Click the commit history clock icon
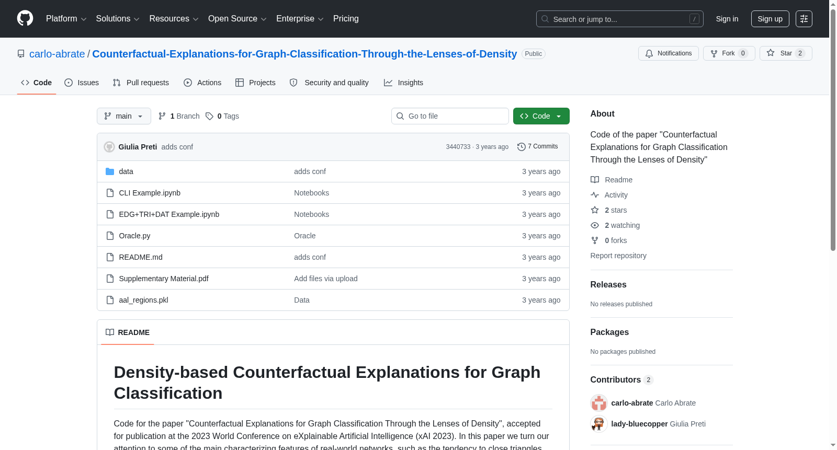Screen dimensions: 837x450 coord(521,147)
